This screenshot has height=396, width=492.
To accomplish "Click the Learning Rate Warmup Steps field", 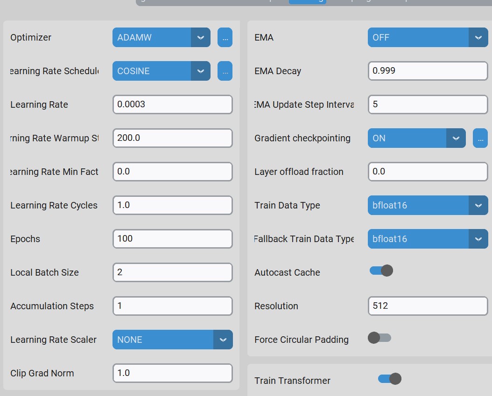I will tap(173, 138).
